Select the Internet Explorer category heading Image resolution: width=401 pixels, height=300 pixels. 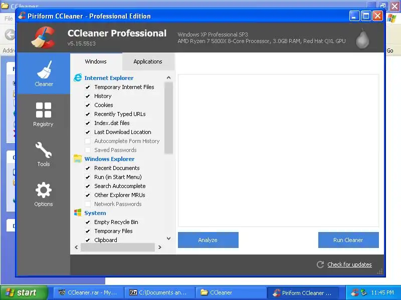click(109, 78)
